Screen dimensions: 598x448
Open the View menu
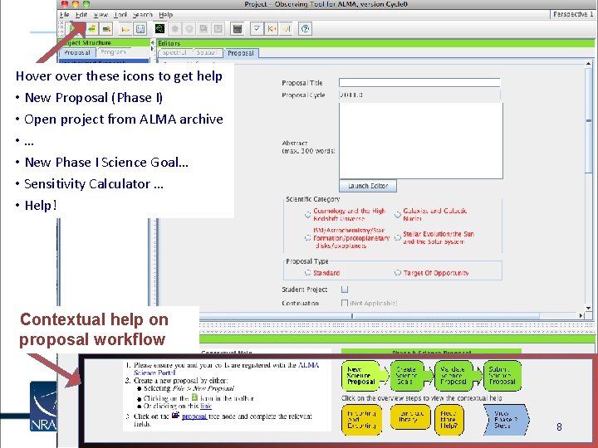[x=100, y=14]
